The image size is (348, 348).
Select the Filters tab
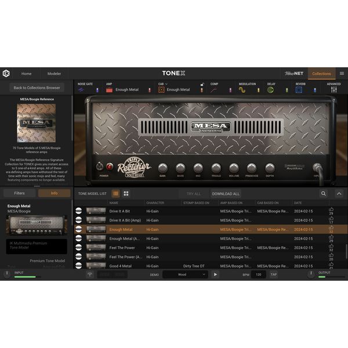click(20, 193)
